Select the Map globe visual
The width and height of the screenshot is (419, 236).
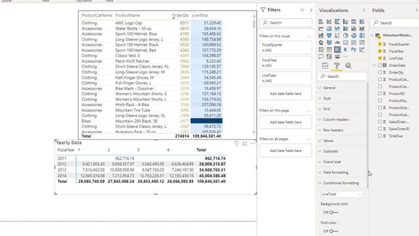(321, 43)
